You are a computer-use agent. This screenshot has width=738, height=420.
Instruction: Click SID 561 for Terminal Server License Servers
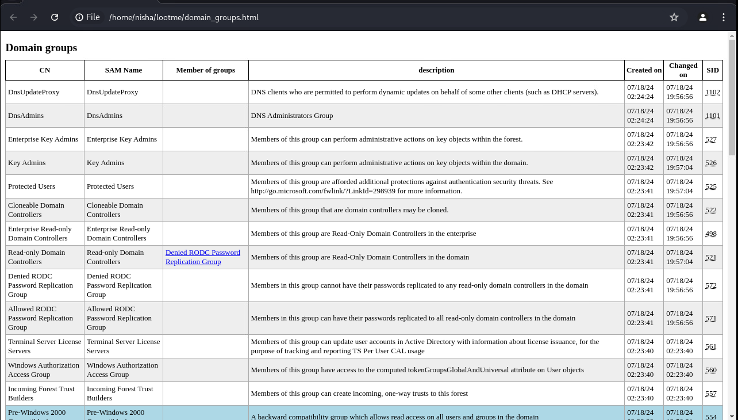711,346
